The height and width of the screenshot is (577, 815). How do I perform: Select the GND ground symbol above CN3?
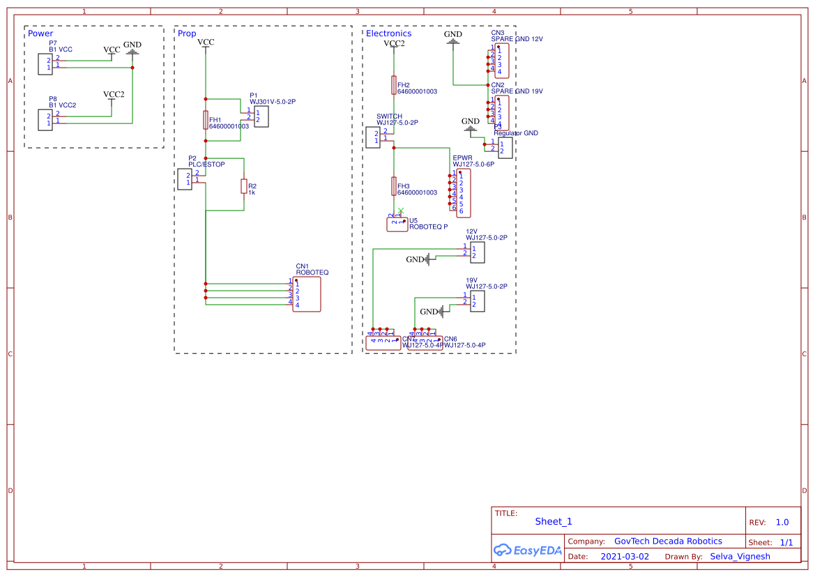pyautogui.click(x=453, y=40)
